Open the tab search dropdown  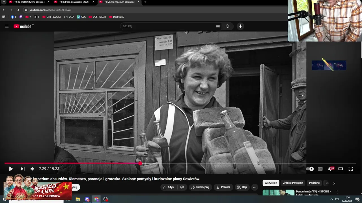[x=4, y=2]
